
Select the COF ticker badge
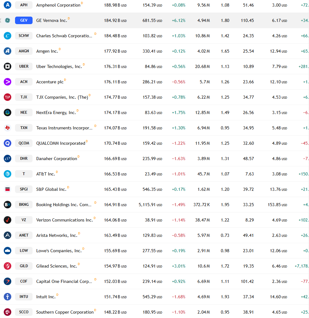pyautogui.click(x=24, y=281)
